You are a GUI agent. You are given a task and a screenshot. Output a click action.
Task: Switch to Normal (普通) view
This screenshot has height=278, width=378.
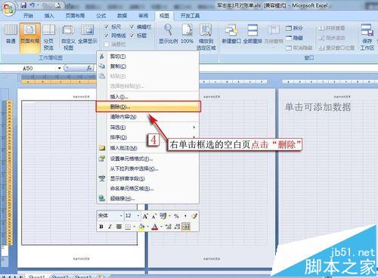11,34
